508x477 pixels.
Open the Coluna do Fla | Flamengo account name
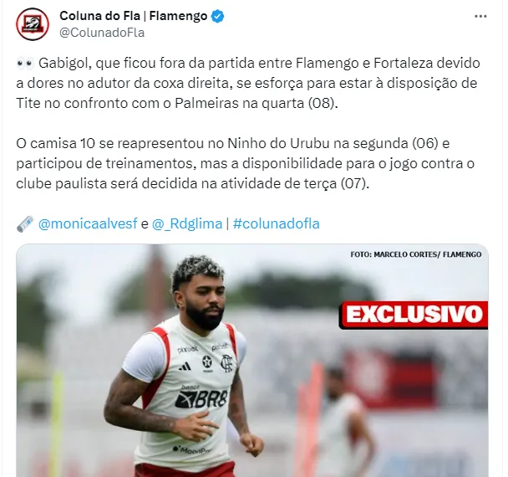[x=134, y=16]
